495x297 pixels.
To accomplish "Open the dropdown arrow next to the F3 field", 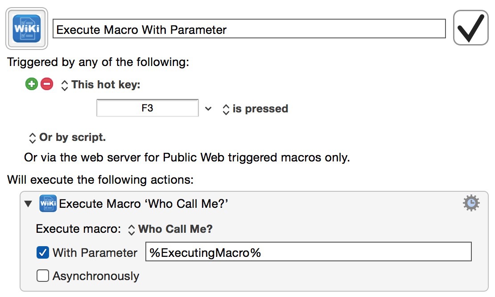I will (208, 108).
